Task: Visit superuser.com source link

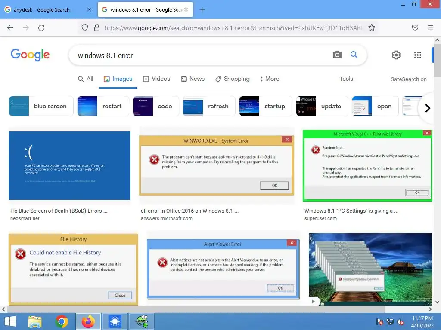Action: [320, 218]
